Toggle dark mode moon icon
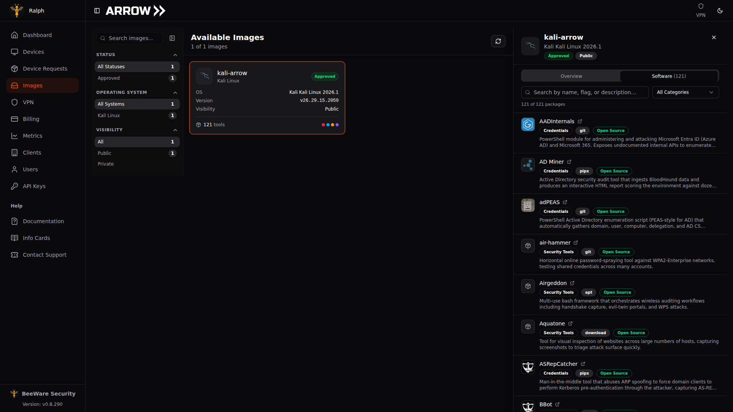 point(720,11)
